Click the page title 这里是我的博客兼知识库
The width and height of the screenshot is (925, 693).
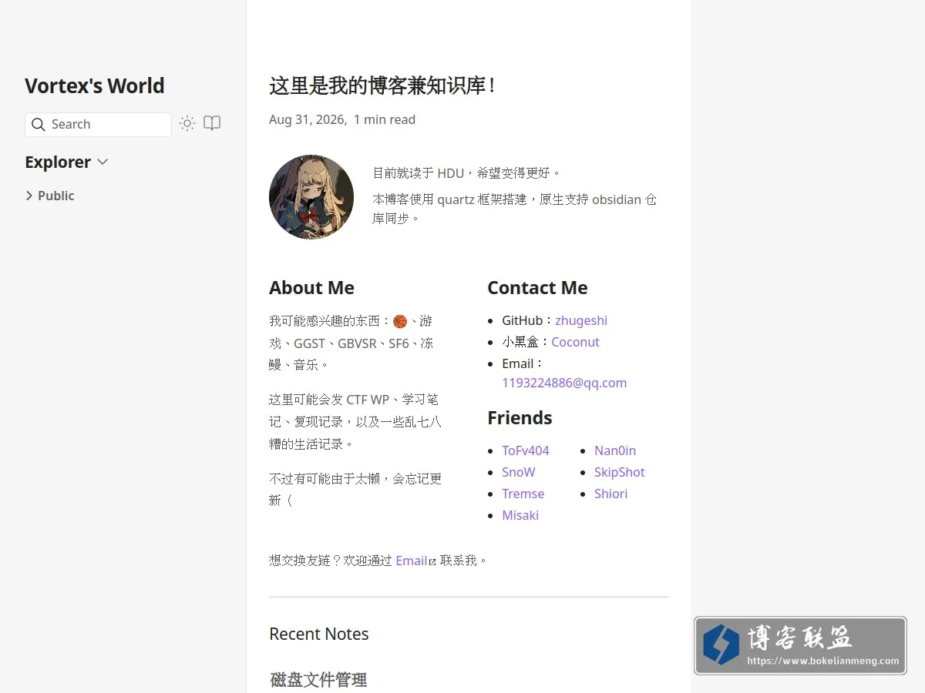point(382,85)
